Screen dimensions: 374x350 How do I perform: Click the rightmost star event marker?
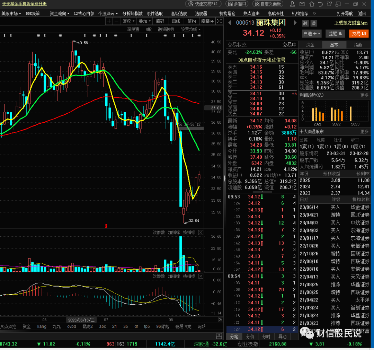coord(199,36)
